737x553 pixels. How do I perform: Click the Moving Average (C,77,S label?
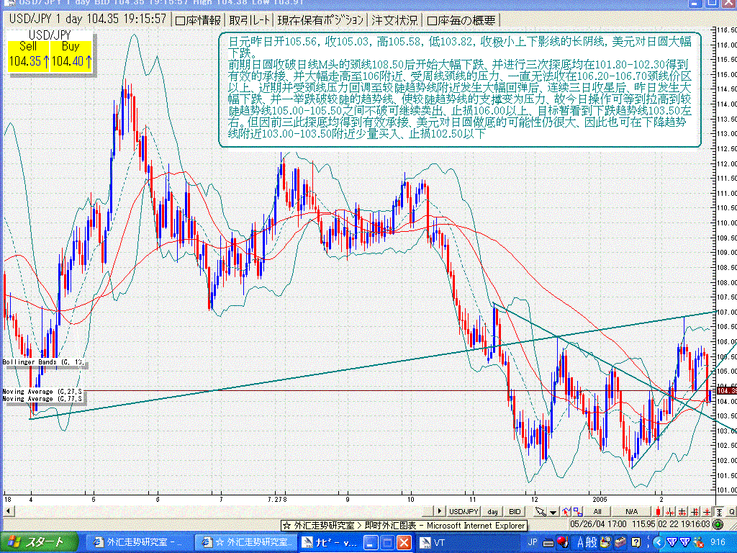click(x=42, y=399)
